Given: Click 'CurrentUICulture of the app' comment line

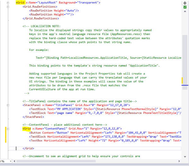Looking at the screenshot, I should tap(62, 89).
